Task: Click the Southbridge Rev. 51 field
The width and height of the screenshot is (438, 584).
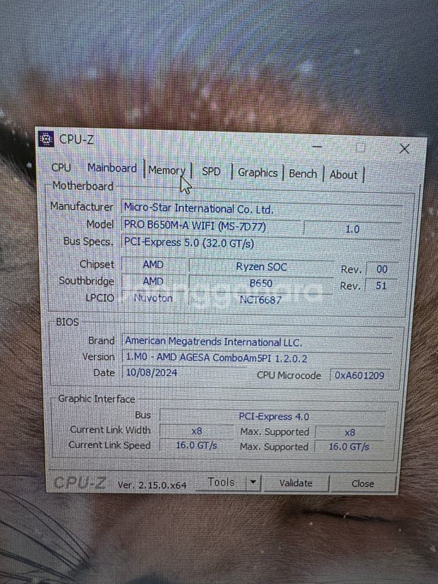Action: 381,286
